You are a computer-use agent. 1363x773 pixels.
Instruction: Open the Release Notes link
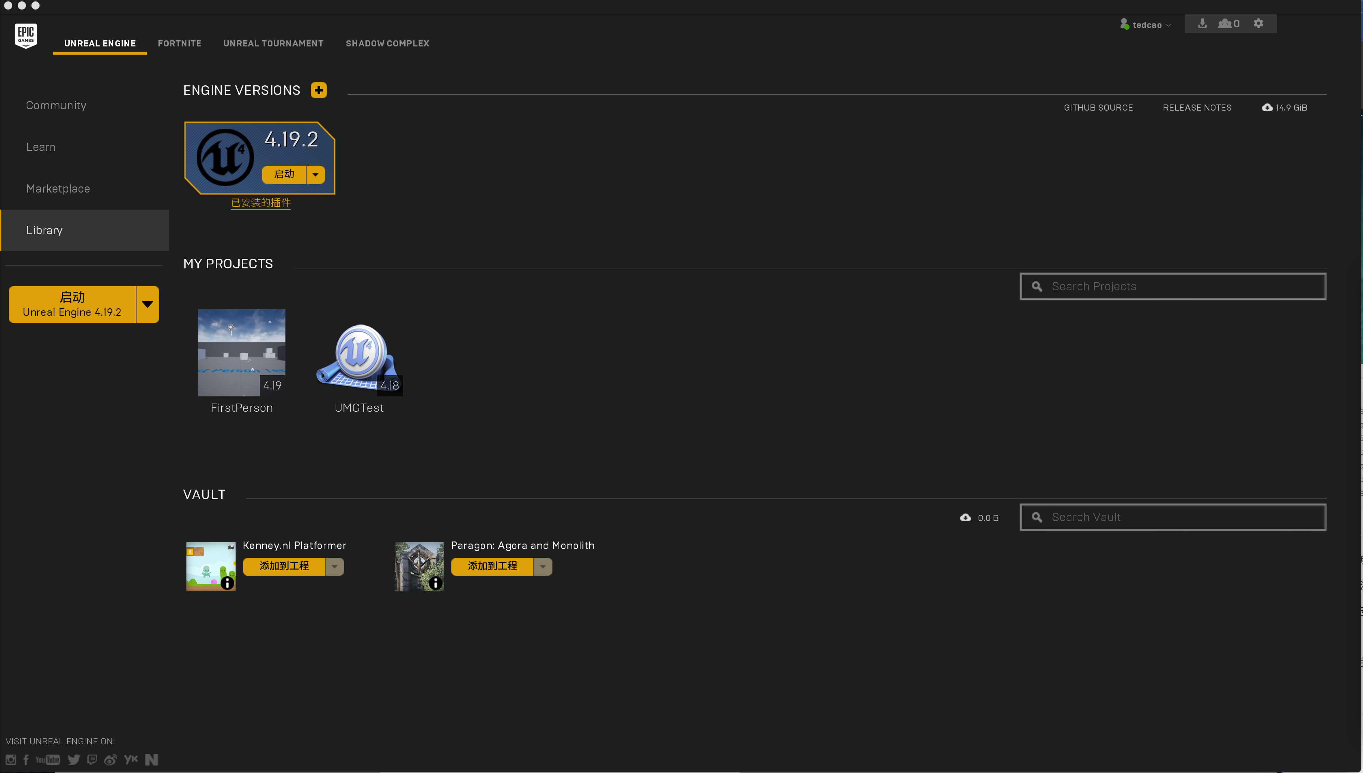1197,108
